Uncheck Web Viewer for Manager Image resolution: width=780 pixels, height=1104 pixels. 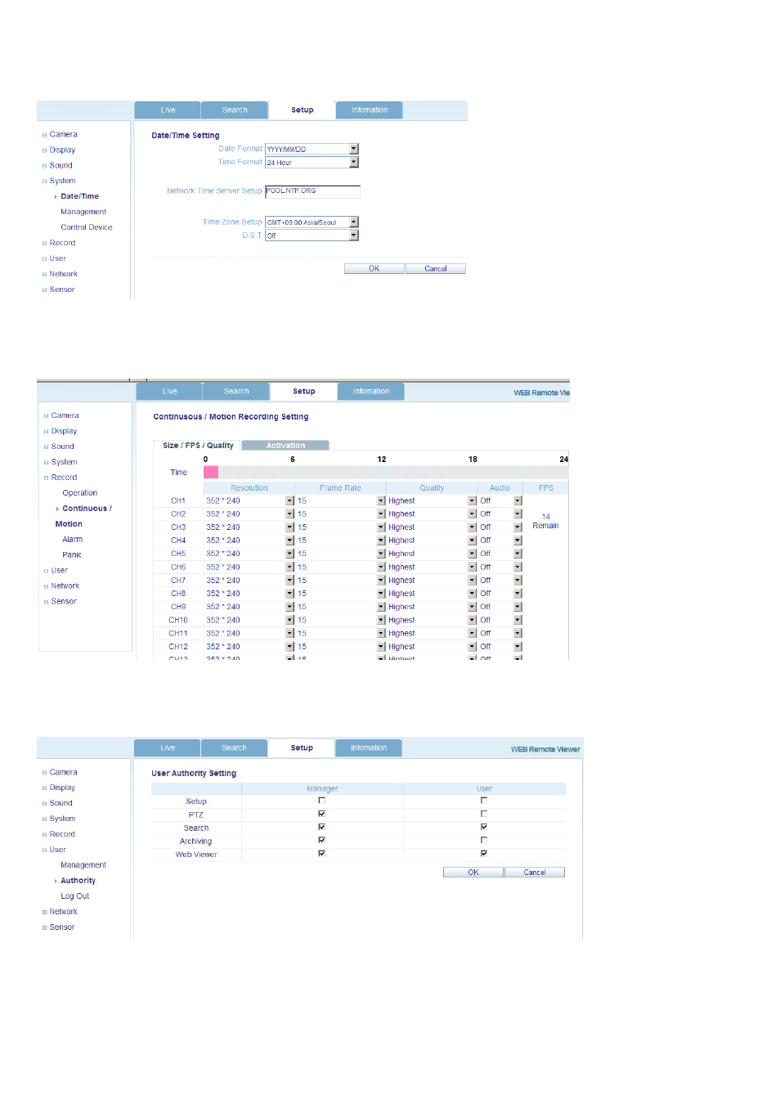coord(321,853)
